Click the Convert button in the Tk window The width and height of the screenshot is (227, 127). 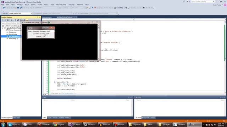click(39, 36)
